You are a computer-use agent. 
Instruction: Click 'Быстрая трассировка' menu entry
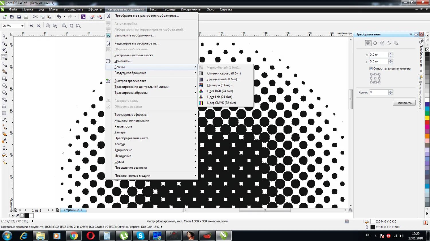[x=151, y=81]
